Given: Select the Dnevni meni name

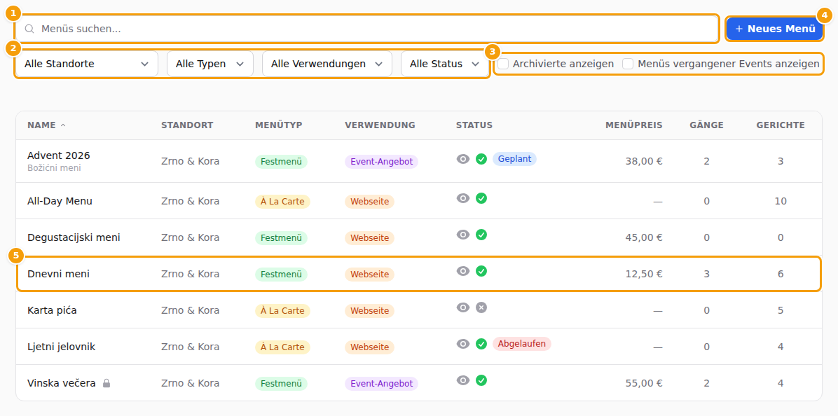Looking at the screenshot, I should click(58, 274).
